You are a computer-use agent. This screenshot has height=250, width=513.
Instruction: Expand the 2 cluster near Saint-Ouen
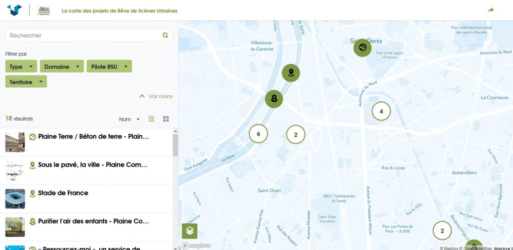296,134
